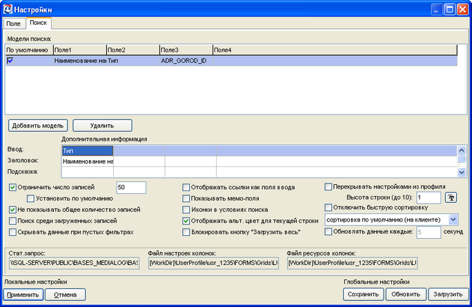Click Наименование cell in Заголовок row
This screenshot has height=307, width=472.
[x=88, y=161]
